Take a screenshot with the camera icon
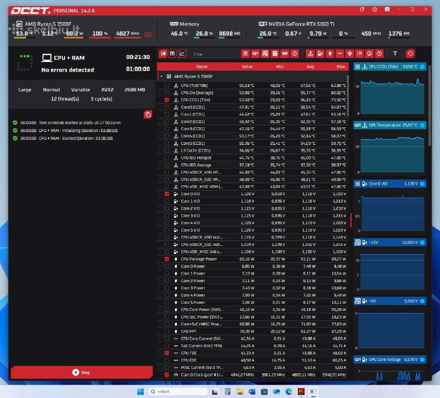The height and width of the screenshot is (398, 440). (387, 9)
